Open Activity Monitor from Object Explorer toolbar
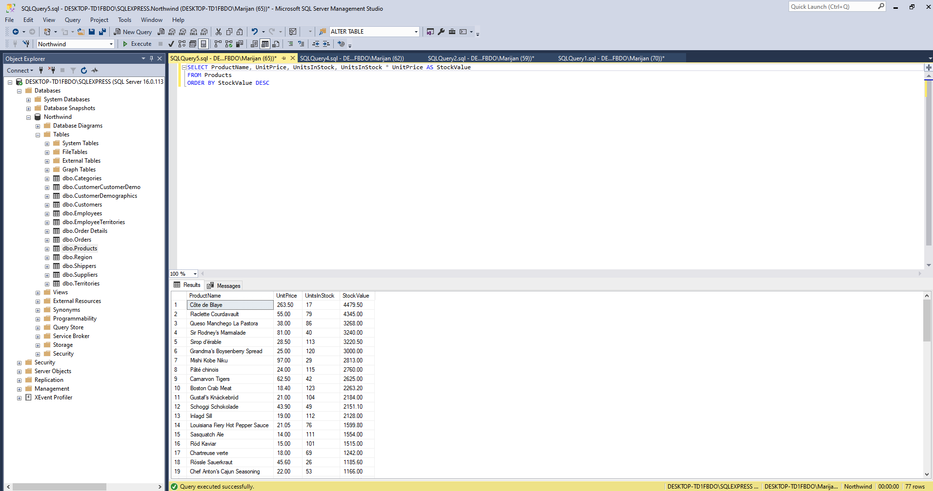 coord(95,71)
